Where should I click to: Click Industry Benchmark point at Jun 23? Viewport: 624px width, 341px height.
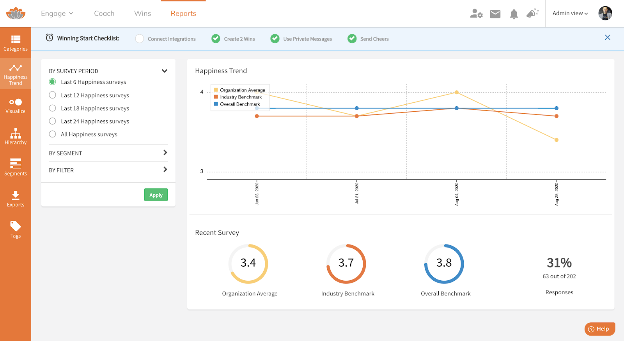[257, 116]
